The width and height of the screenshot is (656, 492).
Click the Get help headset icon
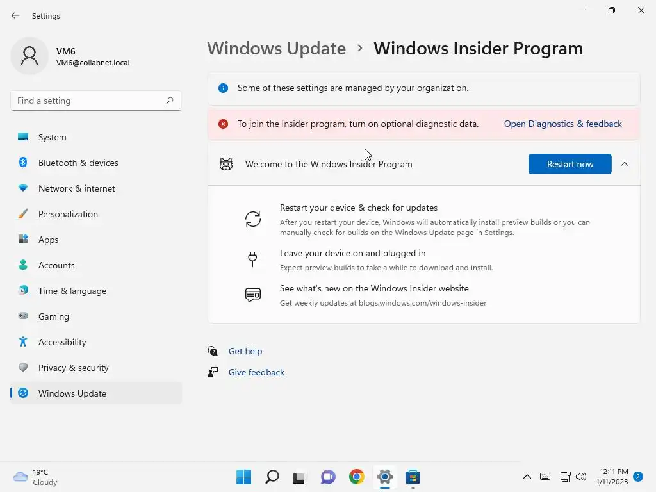213,351
